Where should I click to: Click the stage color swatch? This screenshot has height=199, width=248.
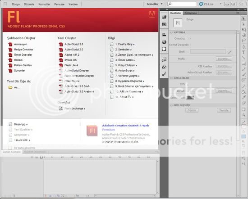coord(190,97)
